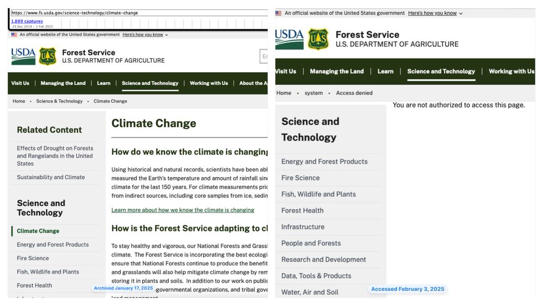
Task: Click 'How do we know the climate' heading
Action: click(190, 152)
